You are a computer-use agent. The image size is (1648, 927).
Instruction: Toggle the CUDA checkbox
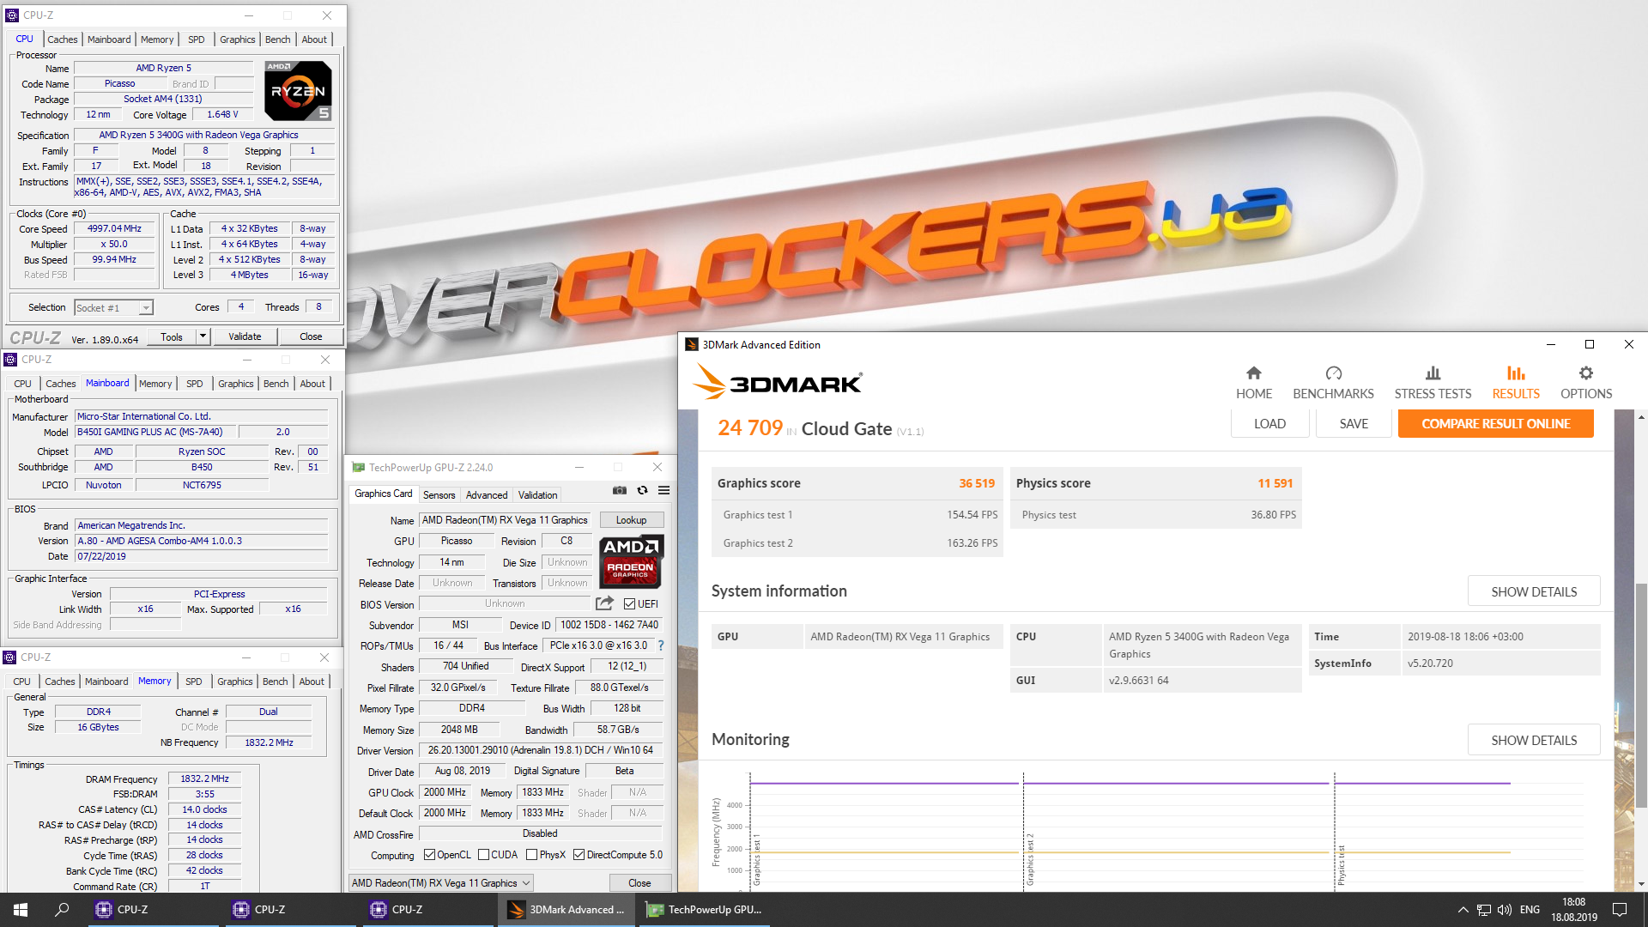(484, 855)
